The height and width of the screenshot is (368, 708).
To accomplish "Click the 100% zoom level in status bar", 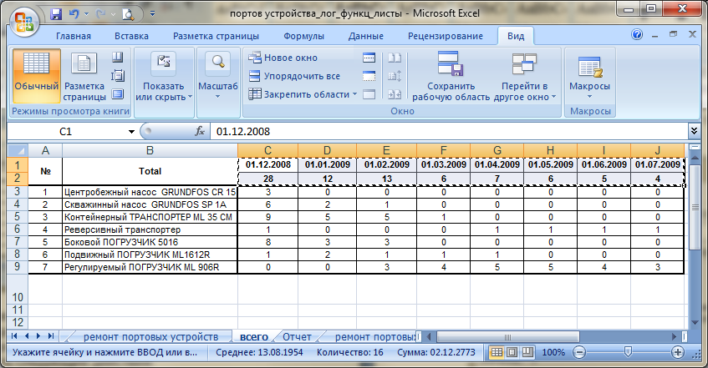I will [553, 352].
